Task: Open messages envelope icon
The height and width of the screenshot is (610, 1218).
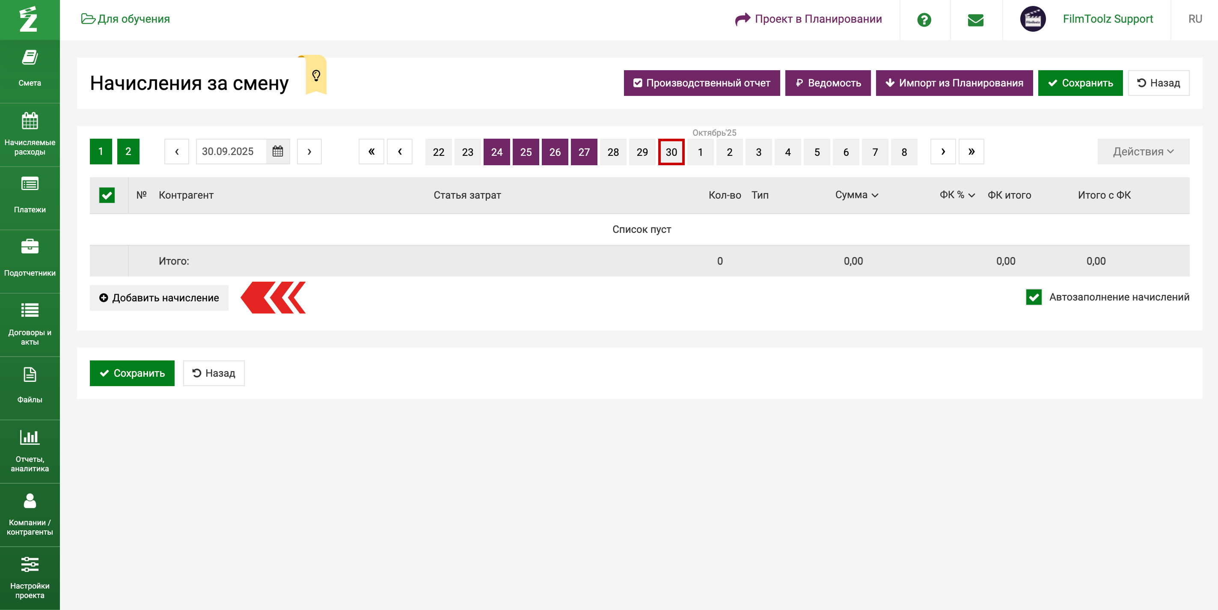Action: [975, 20]
